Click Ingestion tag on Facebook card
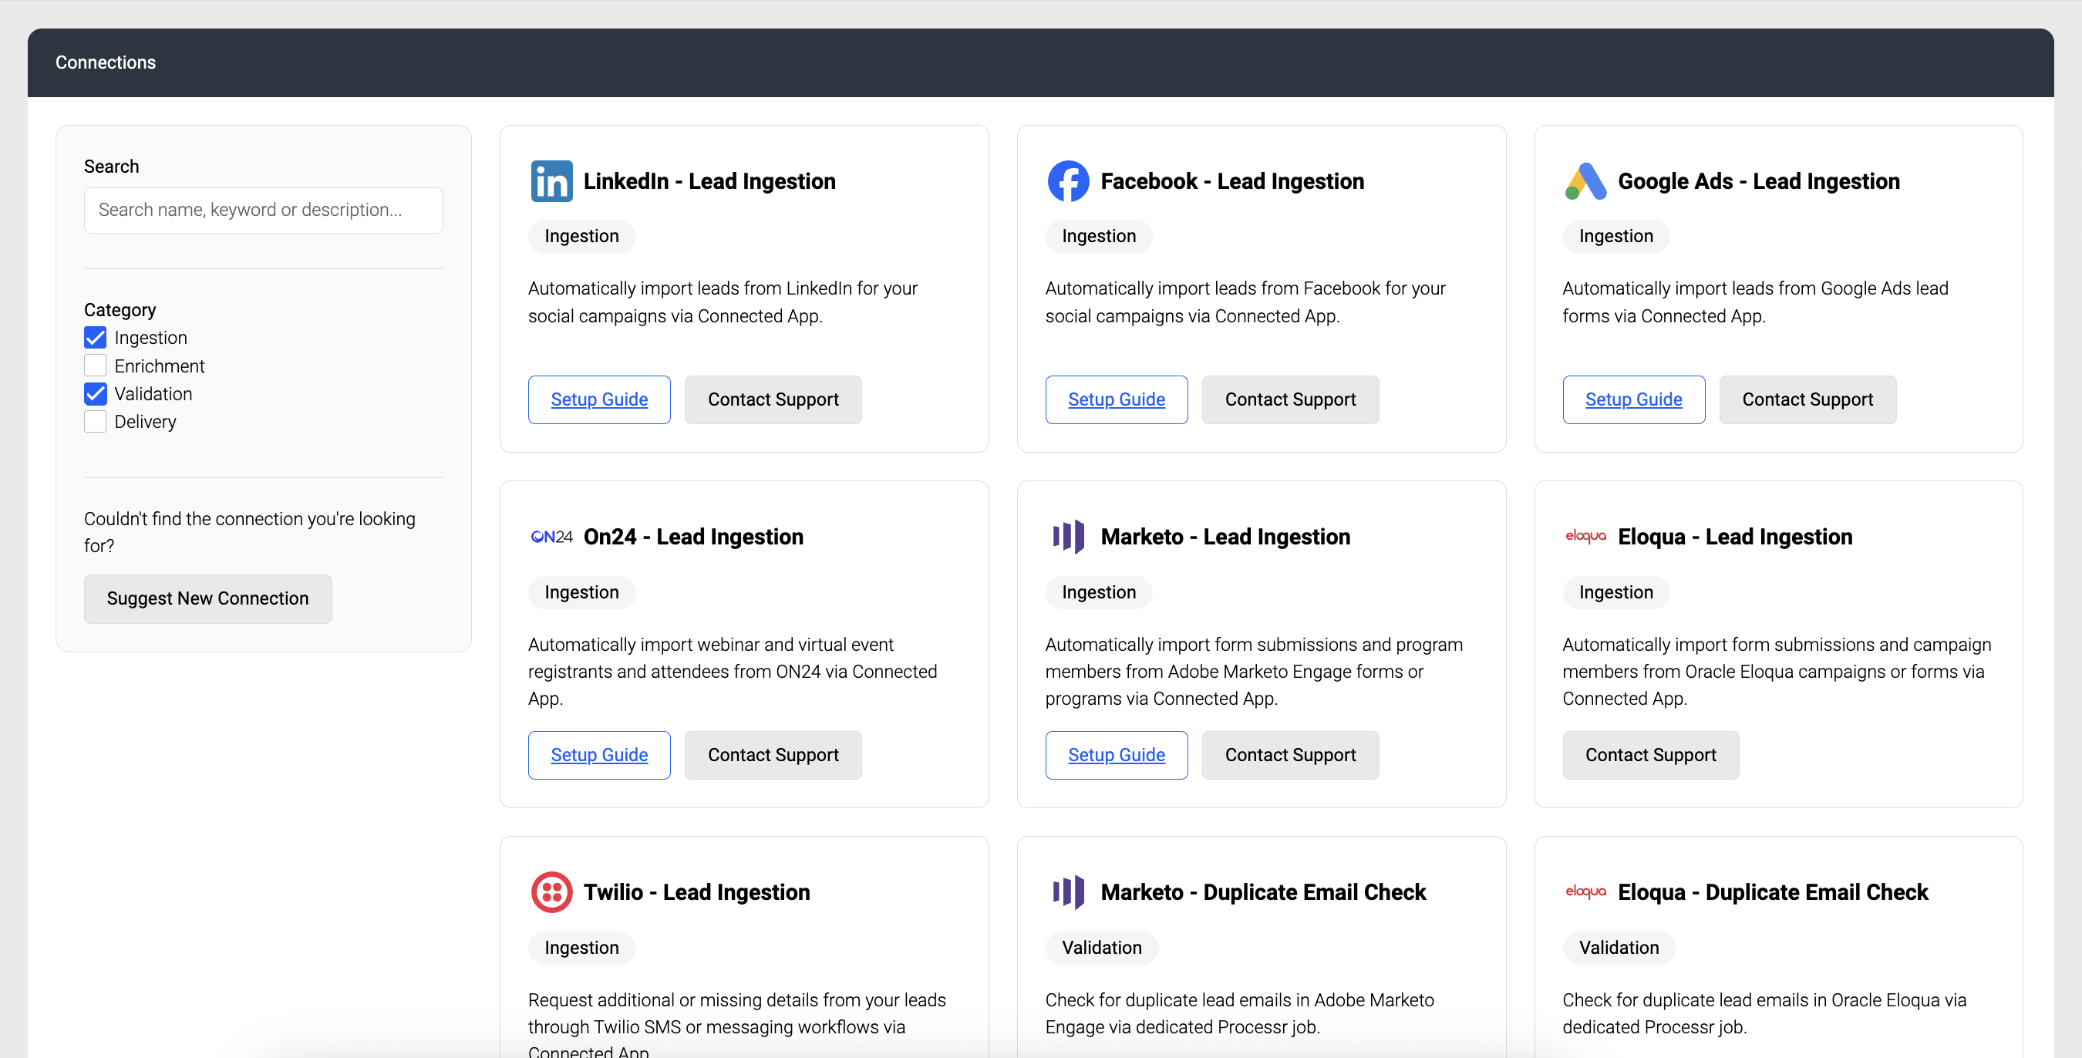Viewport: 2082px width, 1058px height. [x=1099, y=236]
